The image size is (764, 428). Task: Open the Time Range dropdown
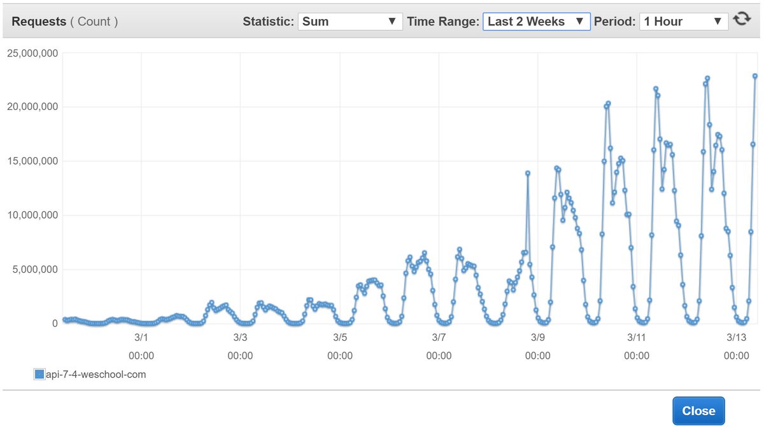coord(537,21)
